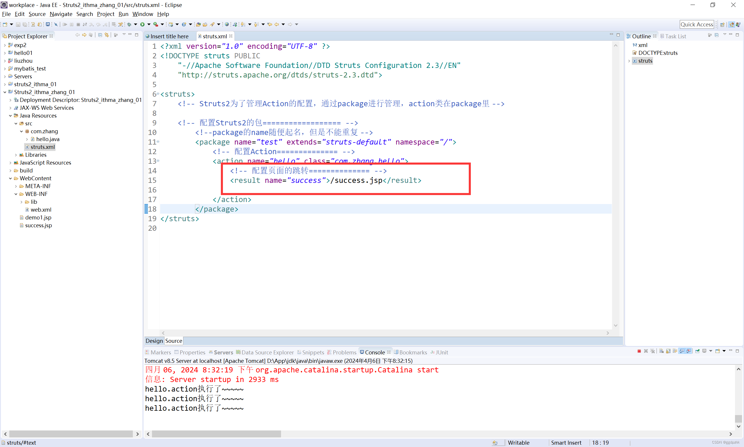The image size is (744, 447).
Task: Click Project Explorer forward arrow icon
Action: (85, 35)
